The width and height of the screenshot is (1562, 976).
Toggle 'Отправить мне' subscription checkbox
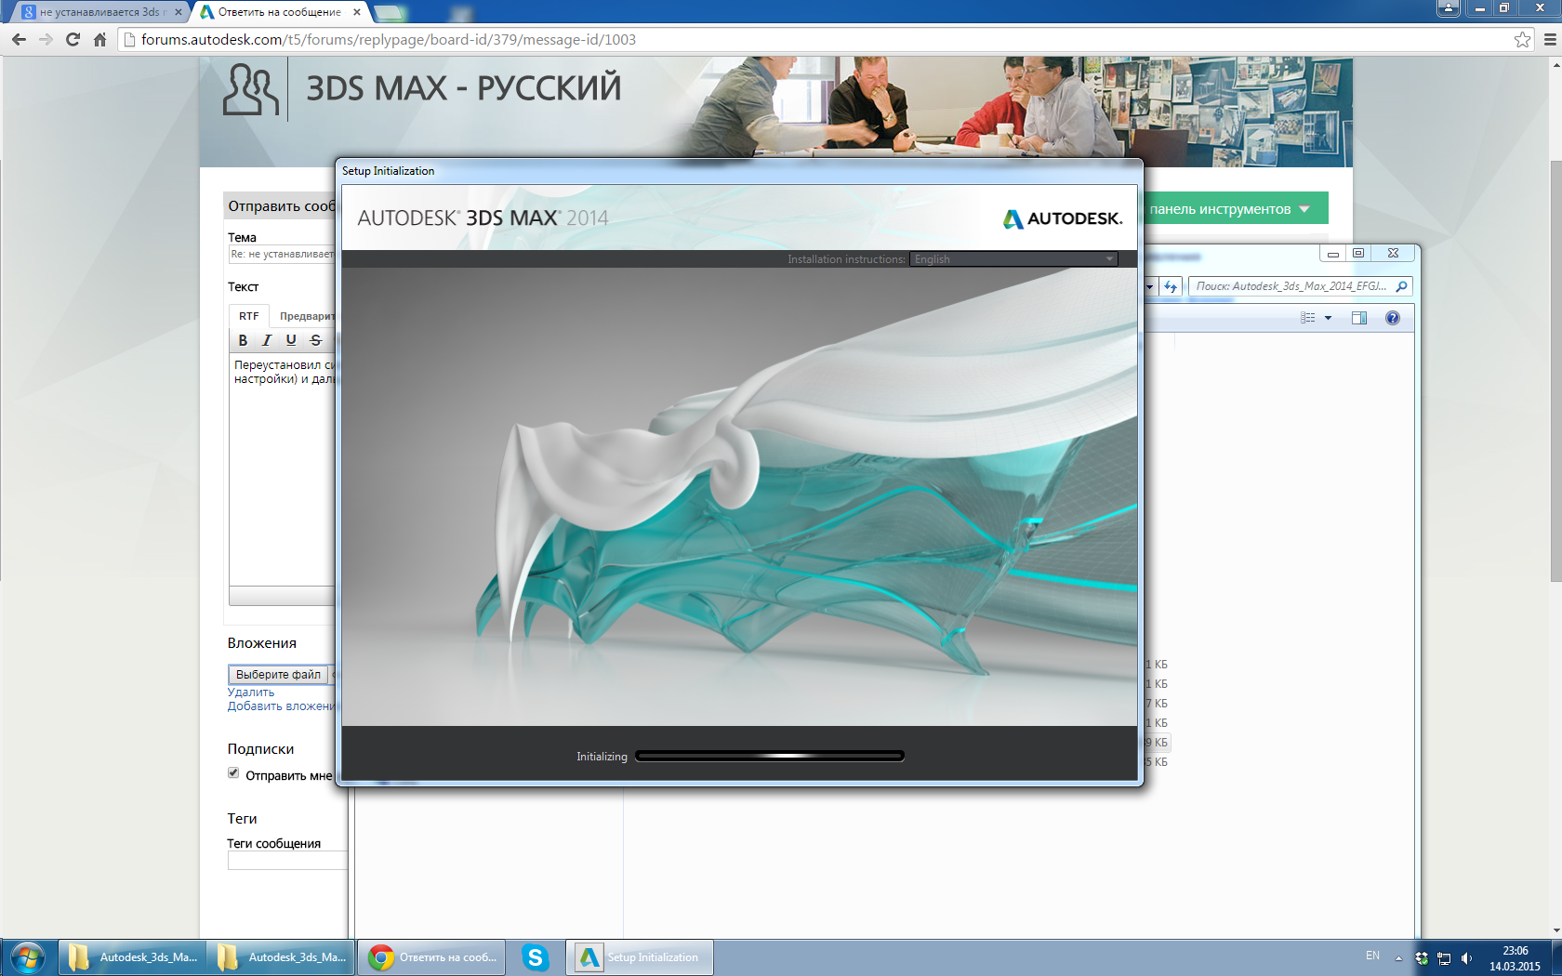point(233,773)
